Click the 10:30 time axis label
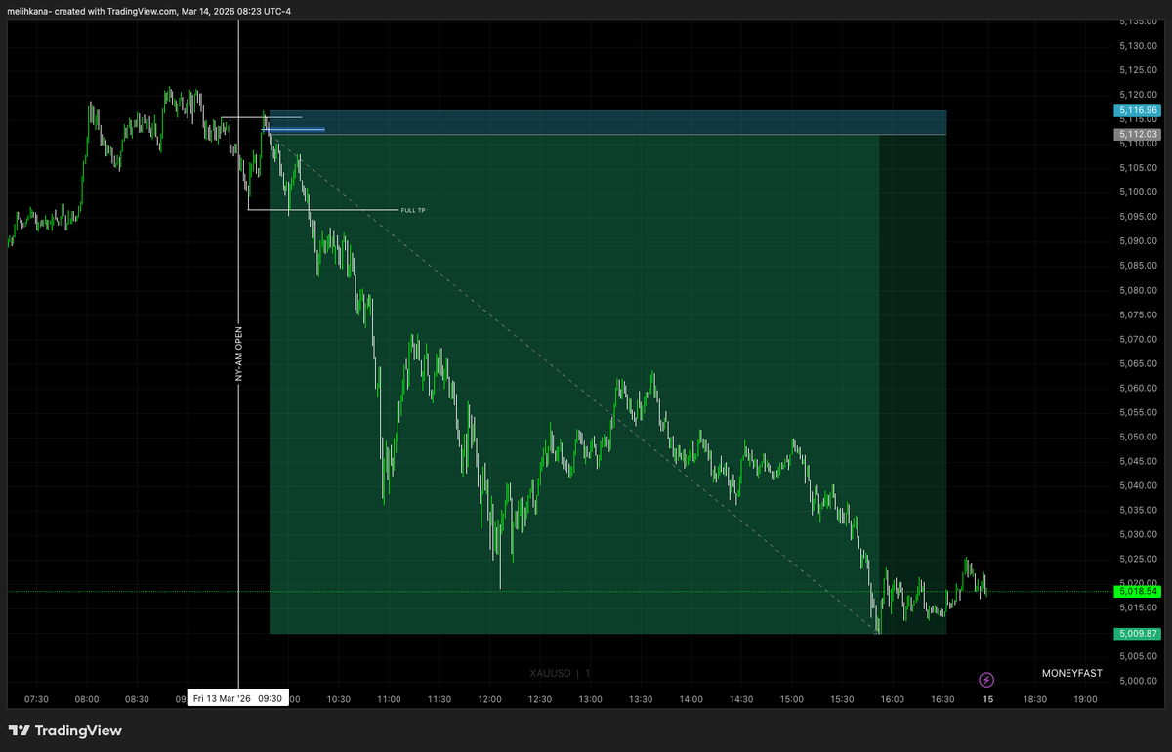Screen dimensions: 1172x752 [x=338, y=699]
